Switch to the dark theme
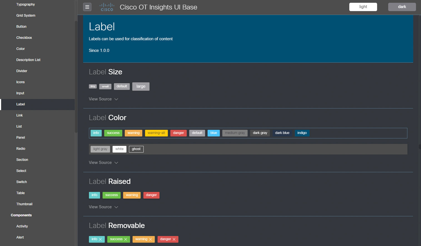This screenshot has height=246, width=421. point(402,7)
